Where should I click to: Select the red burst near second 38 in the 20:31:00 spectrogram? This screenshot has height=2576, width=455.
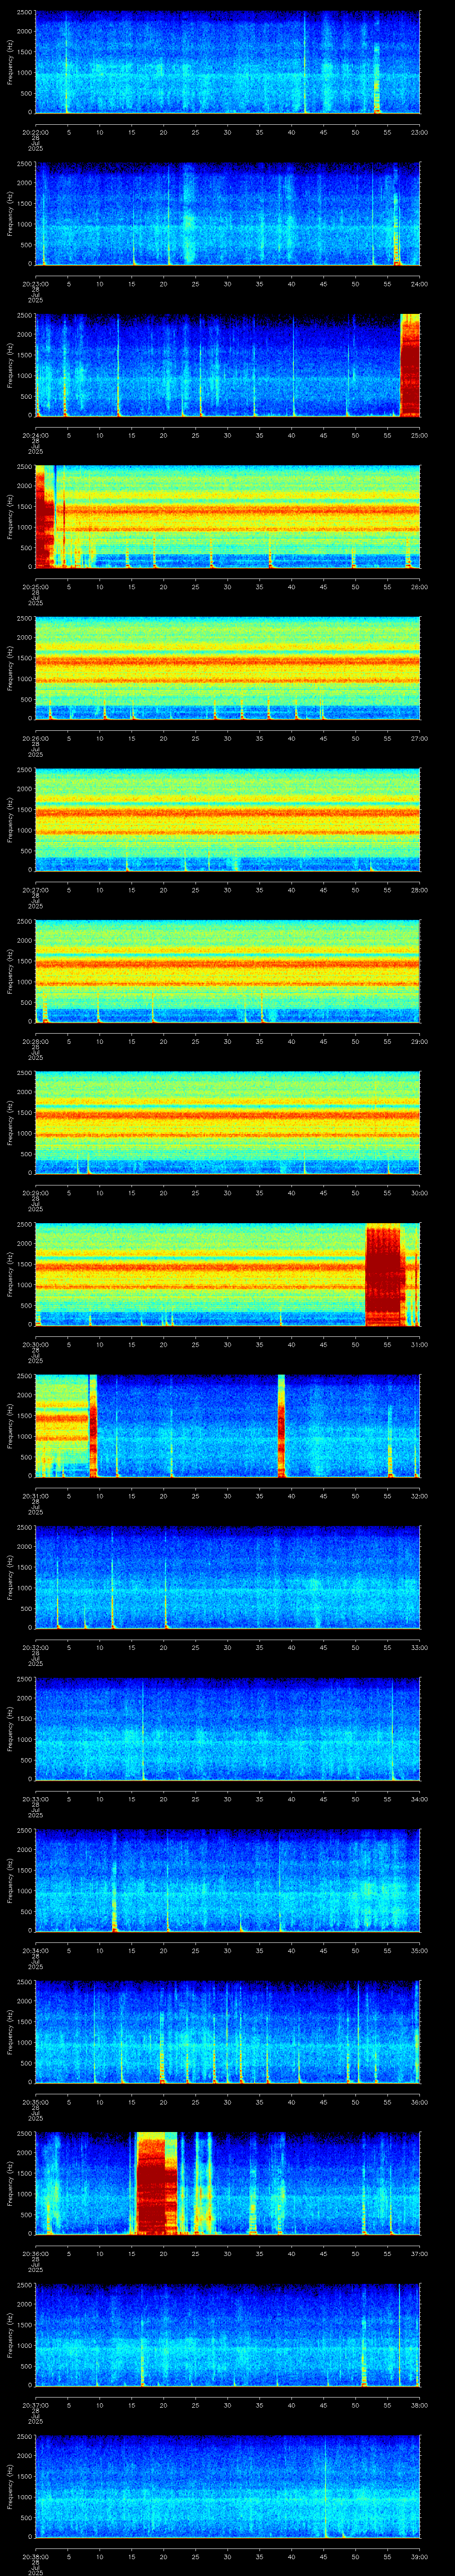pos(281,1426)
